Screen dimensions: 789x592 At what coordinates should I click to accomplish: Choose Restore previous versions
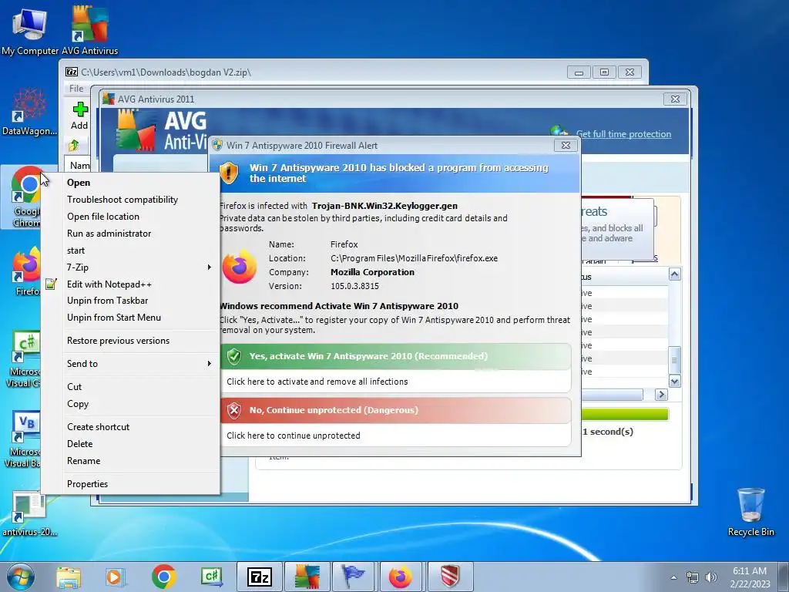point(129,341)
